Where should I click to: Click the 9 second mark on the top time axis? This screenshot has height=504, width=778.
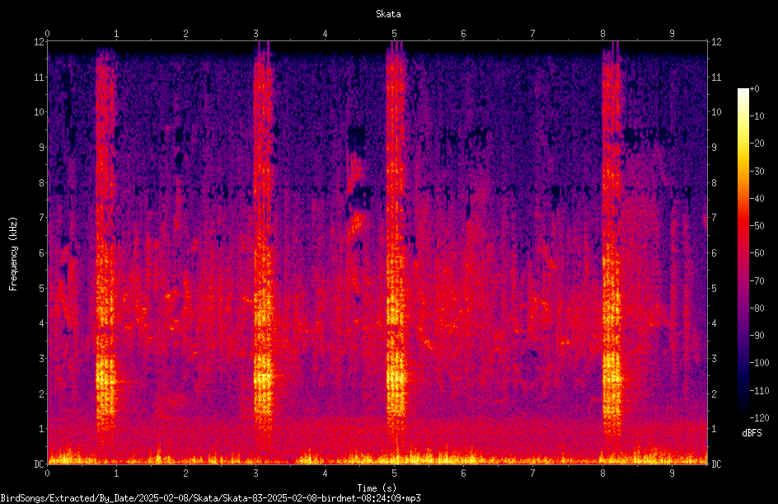click(673, 34)
